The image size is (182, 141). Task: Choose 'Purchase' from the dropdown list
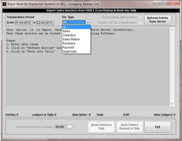pos(76,43)
